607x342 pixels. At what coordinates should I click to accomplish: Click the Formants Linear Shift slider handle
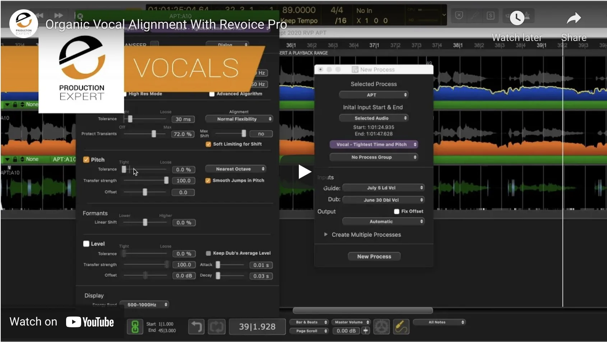[x=145, y=222]
